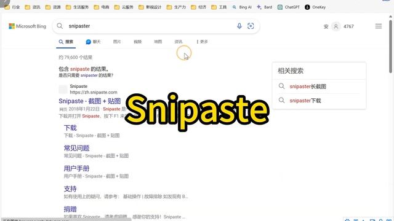
Task: Open the 用户手册 sublink
Action: (76, 169)
